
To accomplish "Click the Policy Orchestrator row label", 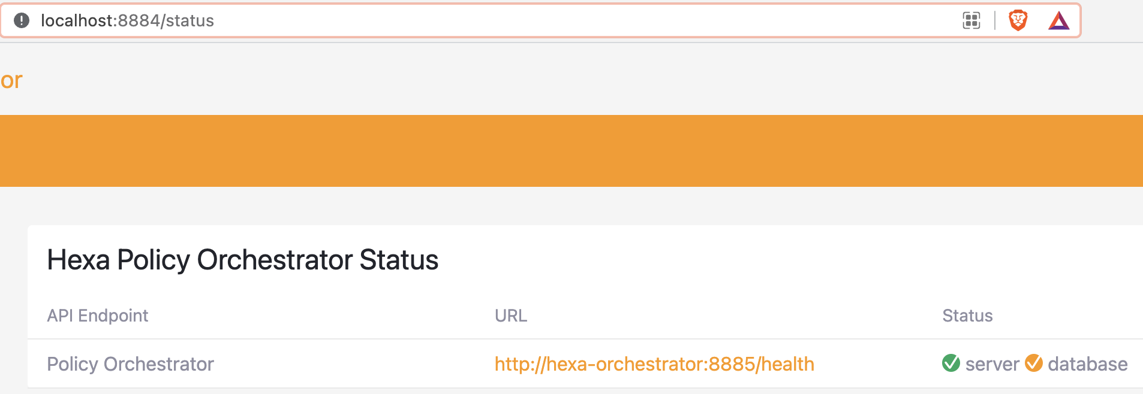I will (x=131, y=363).
